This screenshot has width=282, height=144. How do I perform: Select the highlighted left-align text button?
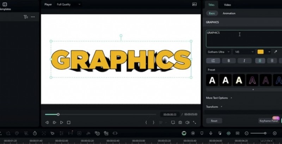coord(260,61)
